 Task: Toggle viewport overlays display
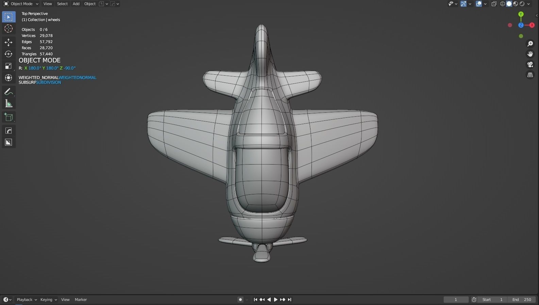pos(479,4)
